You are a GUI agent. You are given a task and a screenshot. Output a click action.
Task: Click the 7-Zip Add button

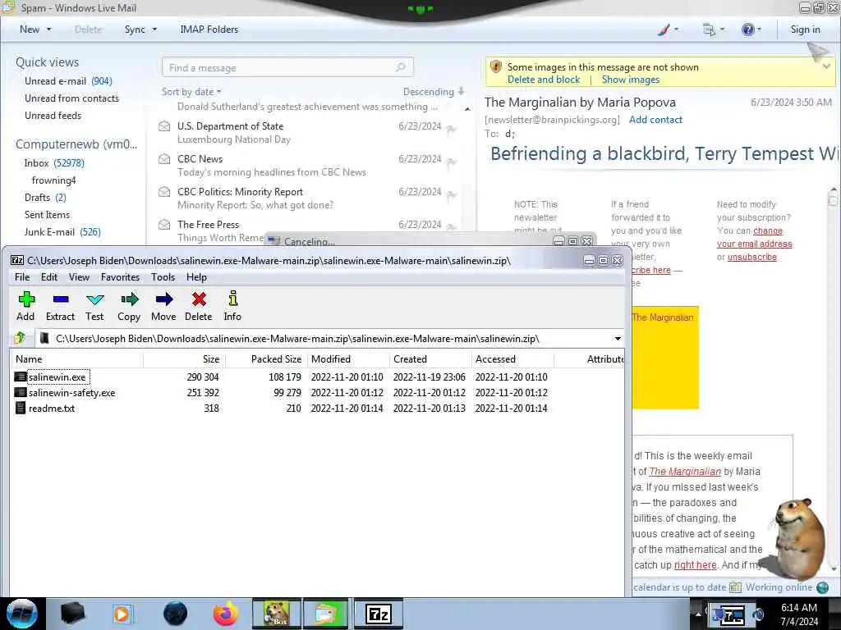click(25, 307)
